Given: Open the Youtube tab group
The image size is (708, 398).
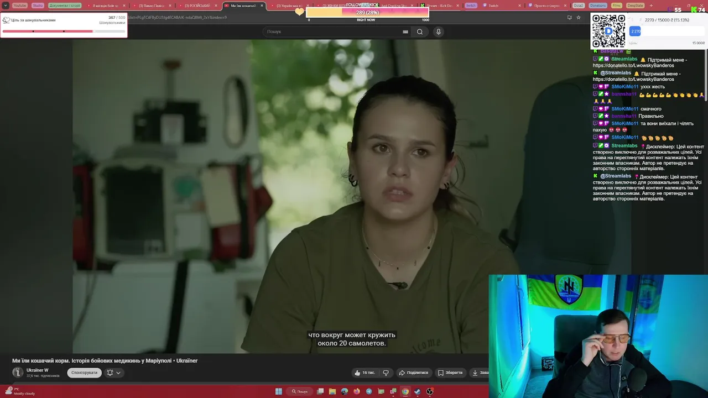Looking at the screenshot, I should pyautogui.click(x=19, y=6).
